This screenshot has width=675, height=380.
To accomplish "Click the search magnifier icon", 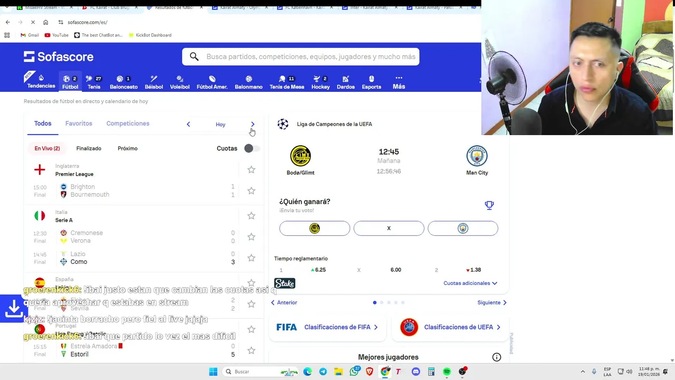I will pyautogui.click(x=194, y=56).
